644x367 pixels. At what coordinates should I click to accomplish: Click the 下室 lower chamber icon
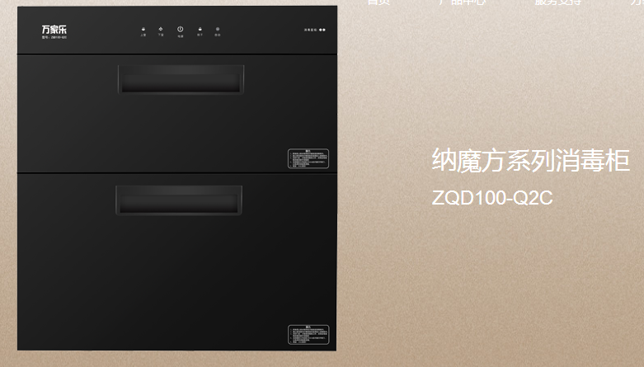161,29
